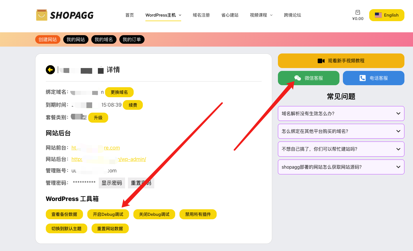Click the WordPress 工具箱 heading

(72, 199)
